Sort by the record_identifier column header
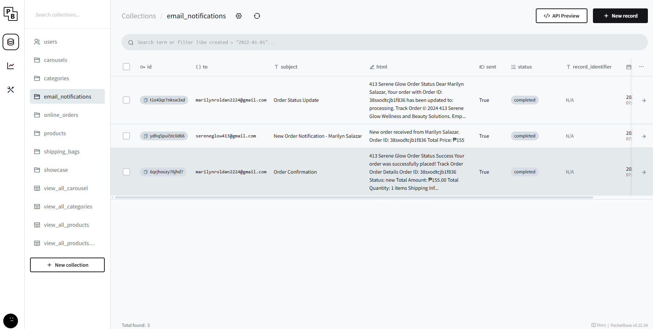 click(x=589, y=67)
